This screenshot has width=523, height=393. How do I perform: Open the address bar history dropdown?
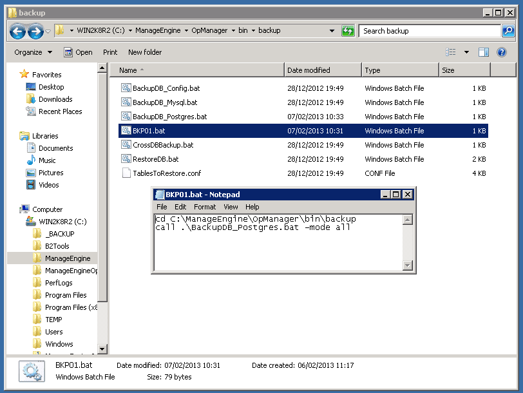[x=332, y=31]
